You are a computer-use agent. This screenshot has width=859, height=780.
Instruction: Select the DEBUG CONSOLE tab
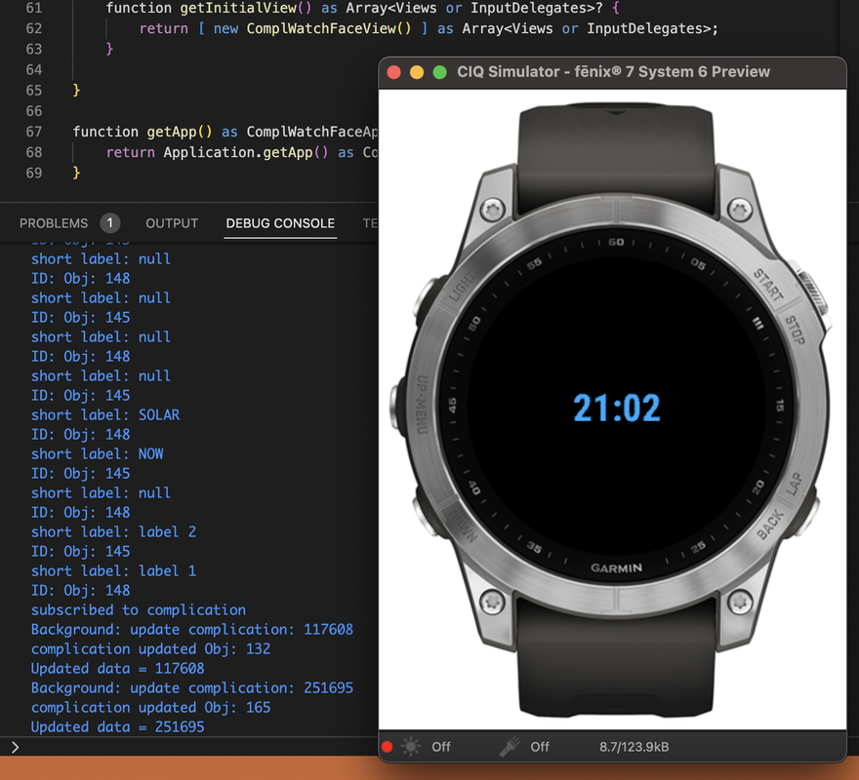(280, 223)
